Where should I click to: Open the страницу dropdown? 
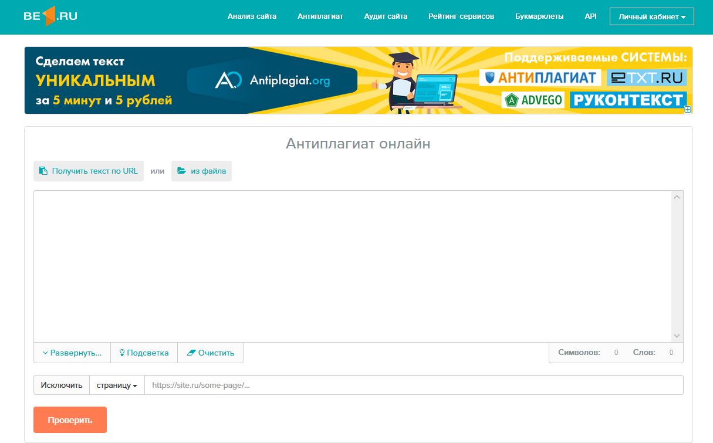[x=117, y=385]
